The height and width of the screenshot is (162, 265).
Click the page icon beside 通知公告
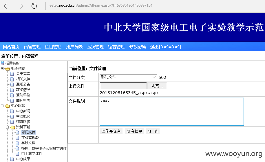click(x=12, y=84)
